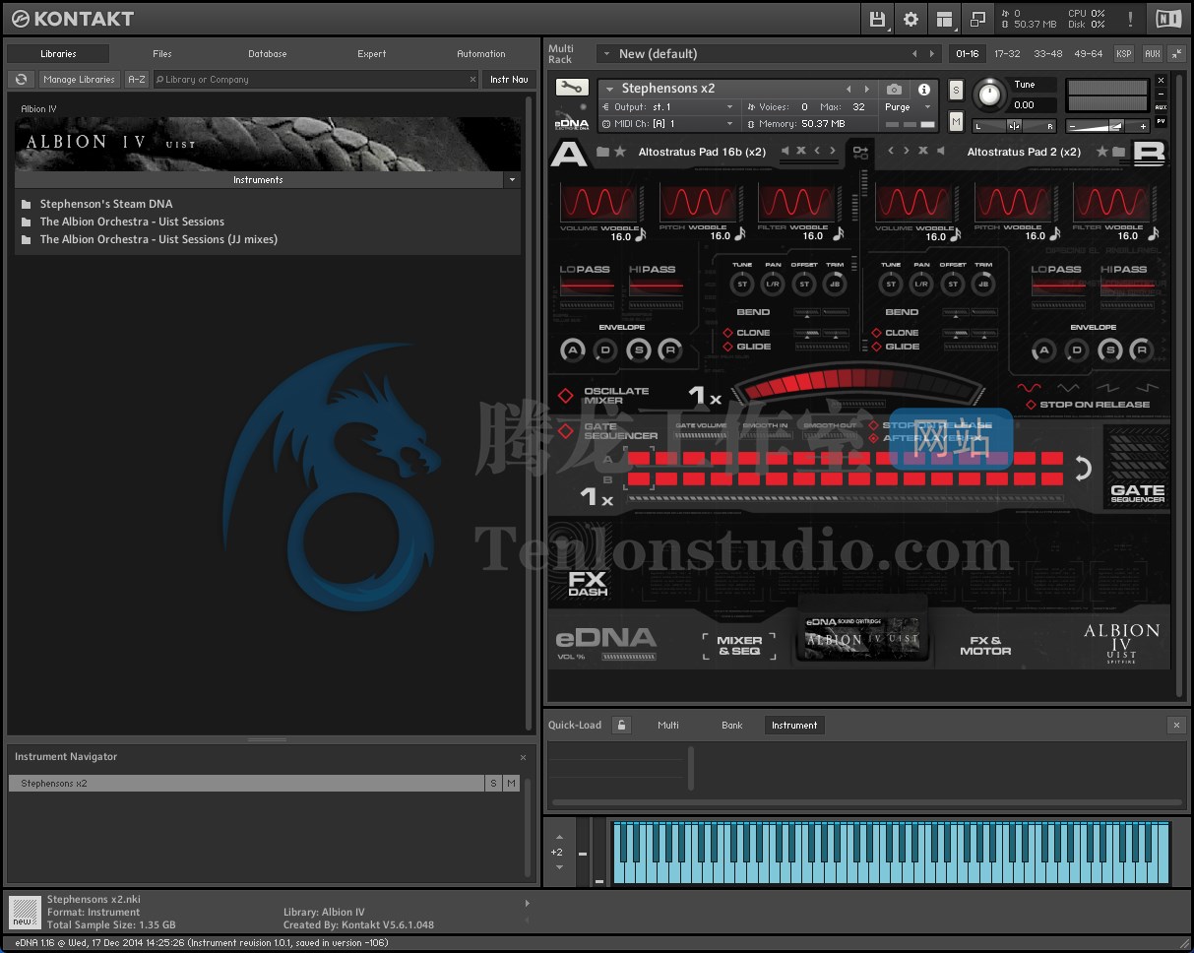The image size is (1194, 953).
Task: Click the Manage Libraries button
Action: pyautogui.click(x=79, y=80)
